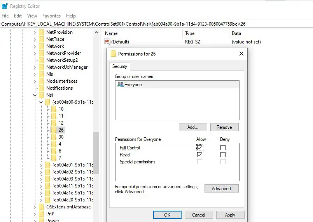
Task: Toggle Deny checkbox for Read
Action: pyautogui.click(x=223, y=154)
